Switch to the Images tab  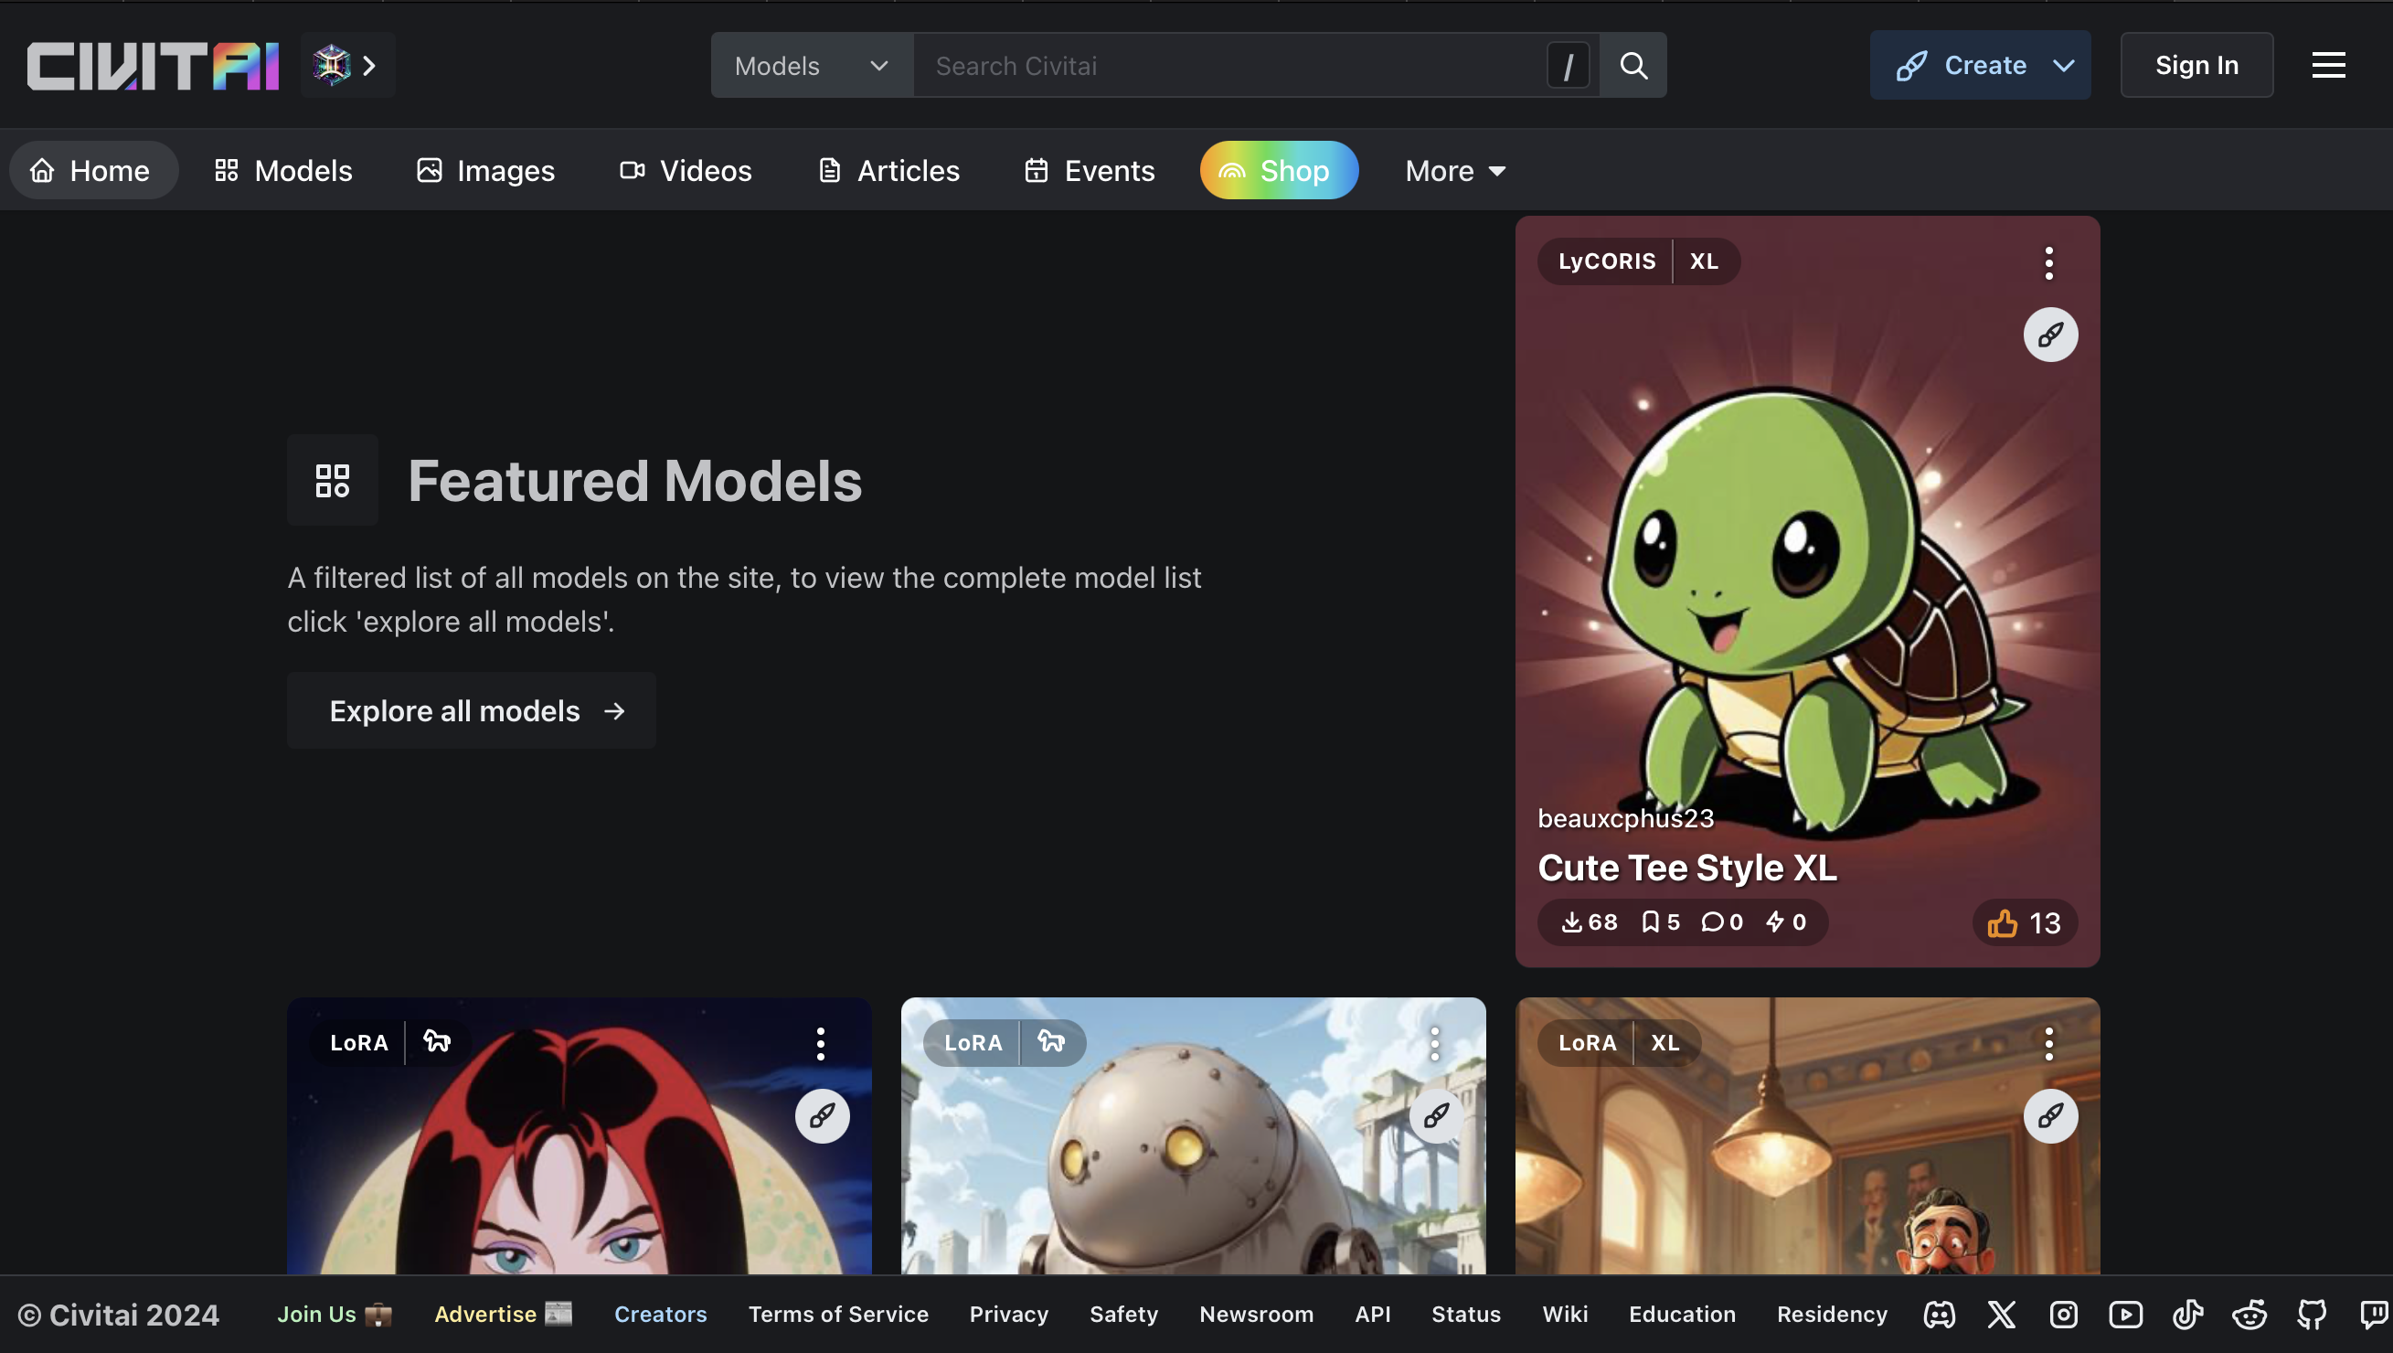point(485,171)
